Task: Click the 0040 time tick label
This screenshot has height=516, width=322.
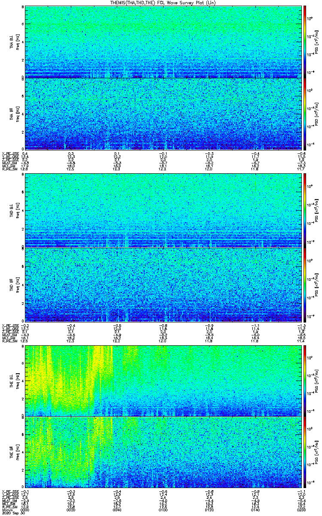Action: coord(117,509)
